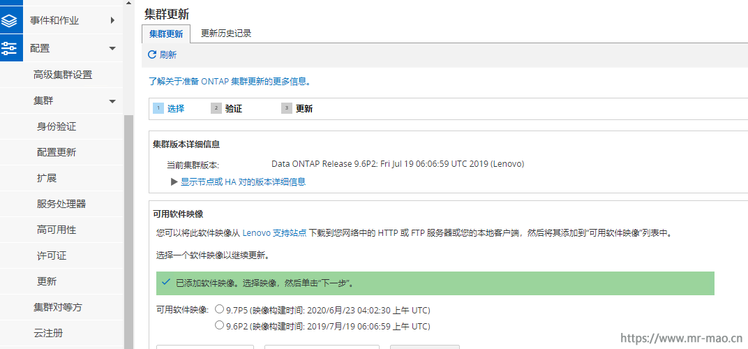Open 配置 in the sidebar
Screen dimensions: 748x349
(40, 49)
